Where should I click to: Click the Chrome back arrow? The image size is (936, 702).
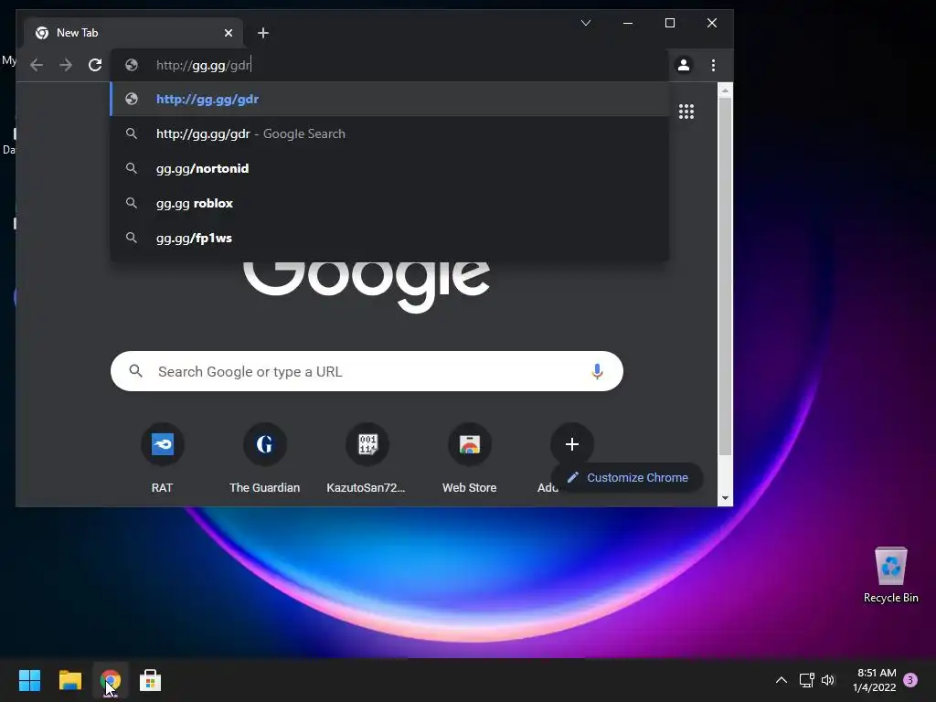37,65
